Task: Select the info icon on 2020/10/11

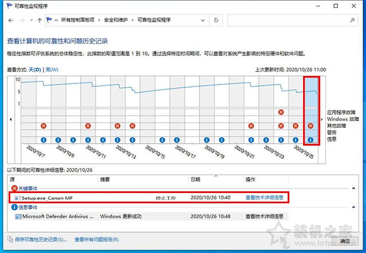Action: (x=88, y=140)
